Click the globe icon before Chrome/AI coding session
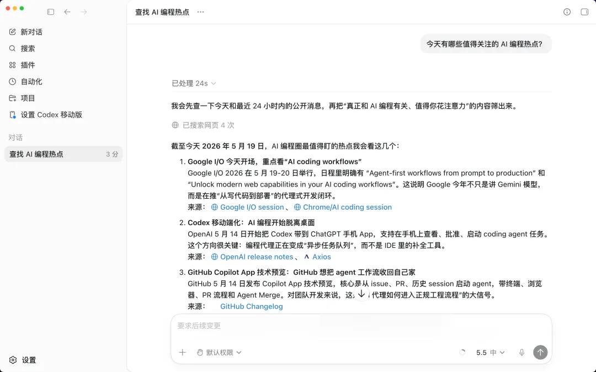The height and width of the screenshot is (372, 596). (297, 207)
